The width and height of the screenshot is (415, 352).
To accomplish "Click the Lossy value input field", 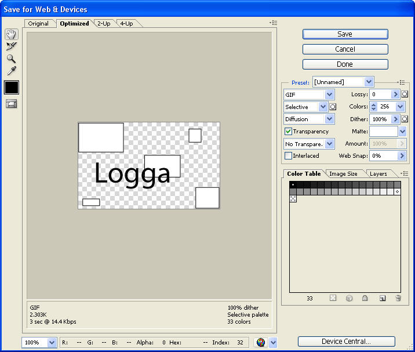I will click(381, 94).
